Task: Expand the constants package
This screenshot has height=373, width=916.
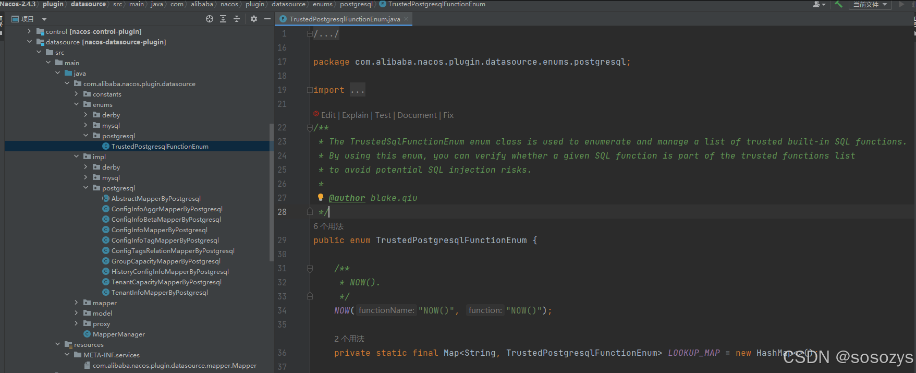Action: pos(76,94)
